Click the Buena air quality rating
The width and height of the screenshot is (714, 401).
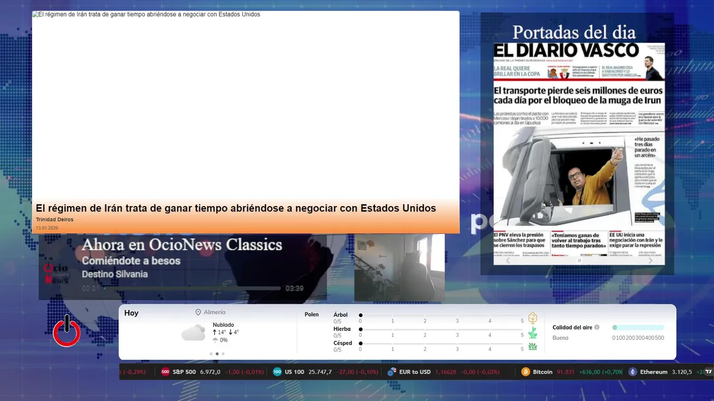(561, 338)
